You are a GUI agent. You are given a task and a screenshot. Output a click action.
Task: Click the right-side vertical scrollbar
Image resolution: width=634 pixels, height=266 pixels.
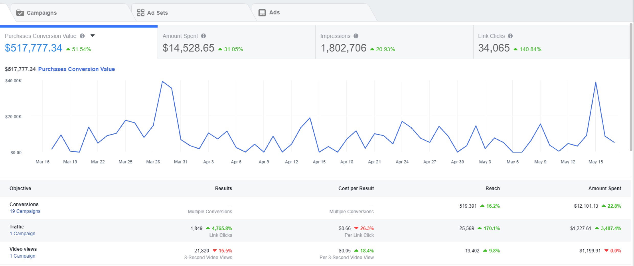point(631,87)
